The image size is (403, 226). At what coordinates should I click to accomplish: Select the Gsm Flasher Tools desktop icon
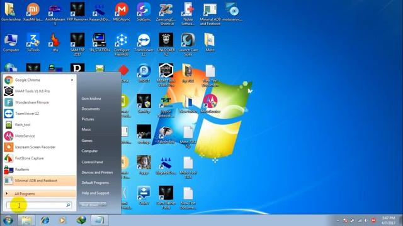click(x=166, y=198)
